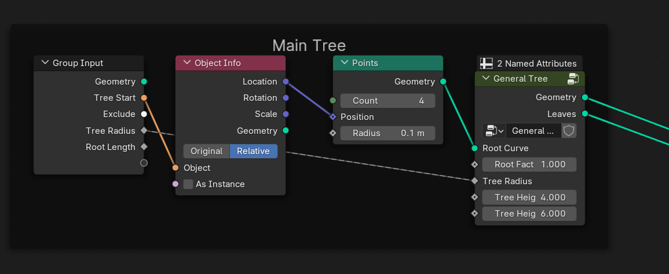The height and width of the screenshot is (274, 669).
Task: Click the Object Info Rotation socket
Action: (x=286, y=98)
